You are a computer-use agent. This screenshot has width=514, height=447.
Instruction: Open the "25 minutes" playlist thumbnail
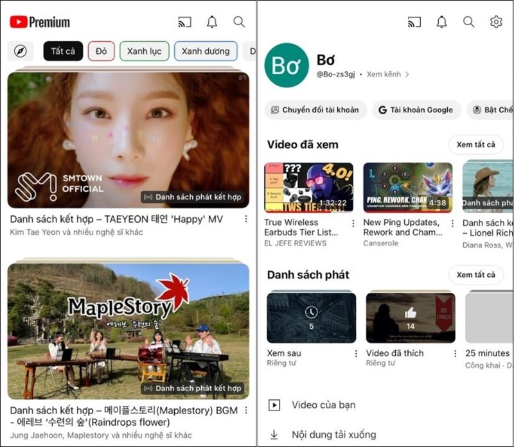click(490, 317)
